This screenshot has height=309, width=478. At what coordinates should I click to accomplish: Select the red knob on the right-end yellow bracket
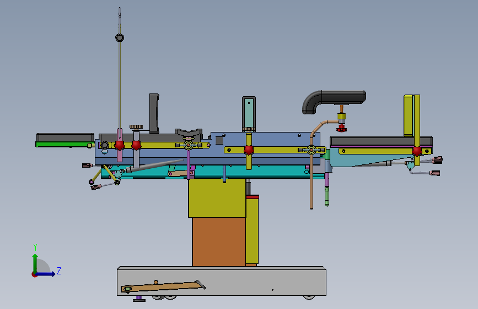[417, 151]
